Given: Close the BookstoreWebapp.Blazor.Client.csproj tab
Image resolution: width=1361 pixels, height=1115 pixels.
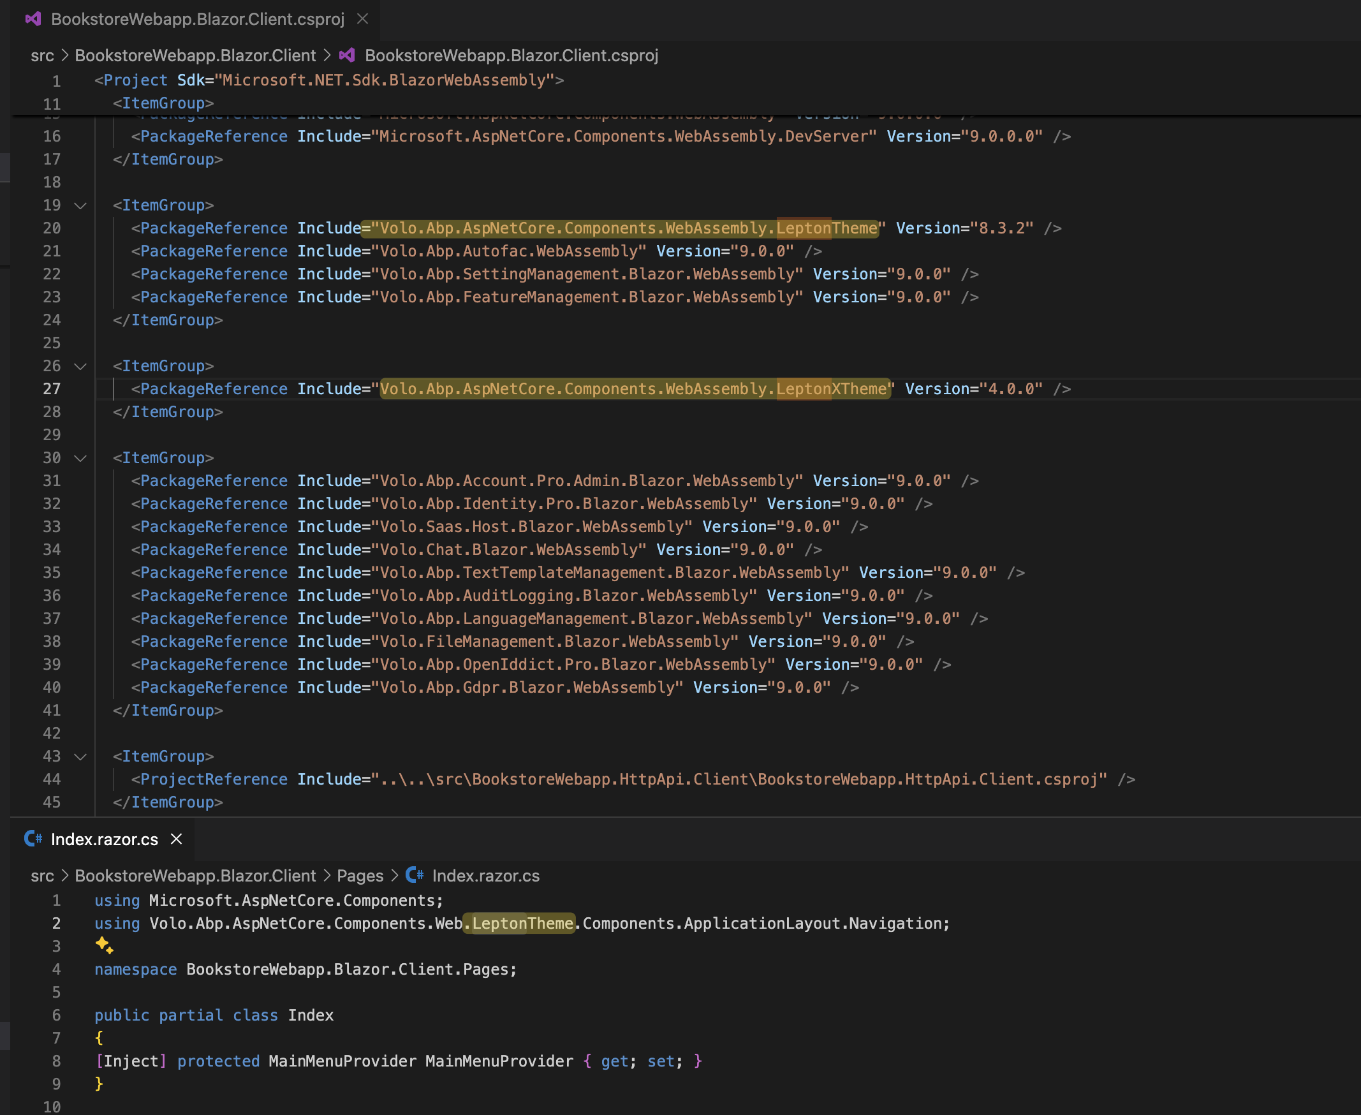Looking at the screenshot, I should (x=362, y=18).
